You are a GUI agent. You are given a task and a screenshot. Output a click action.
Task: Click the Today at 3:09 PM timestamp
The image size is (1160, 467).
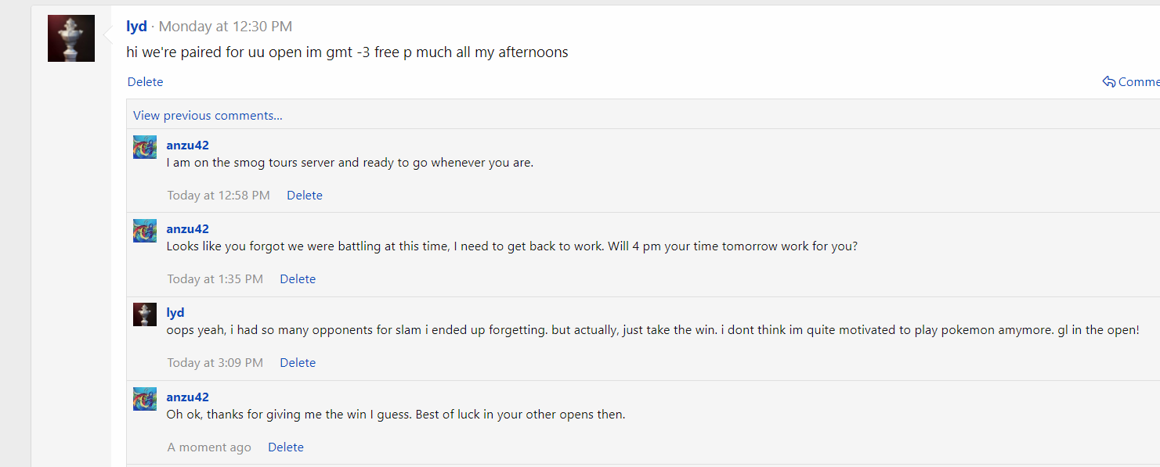215,363
